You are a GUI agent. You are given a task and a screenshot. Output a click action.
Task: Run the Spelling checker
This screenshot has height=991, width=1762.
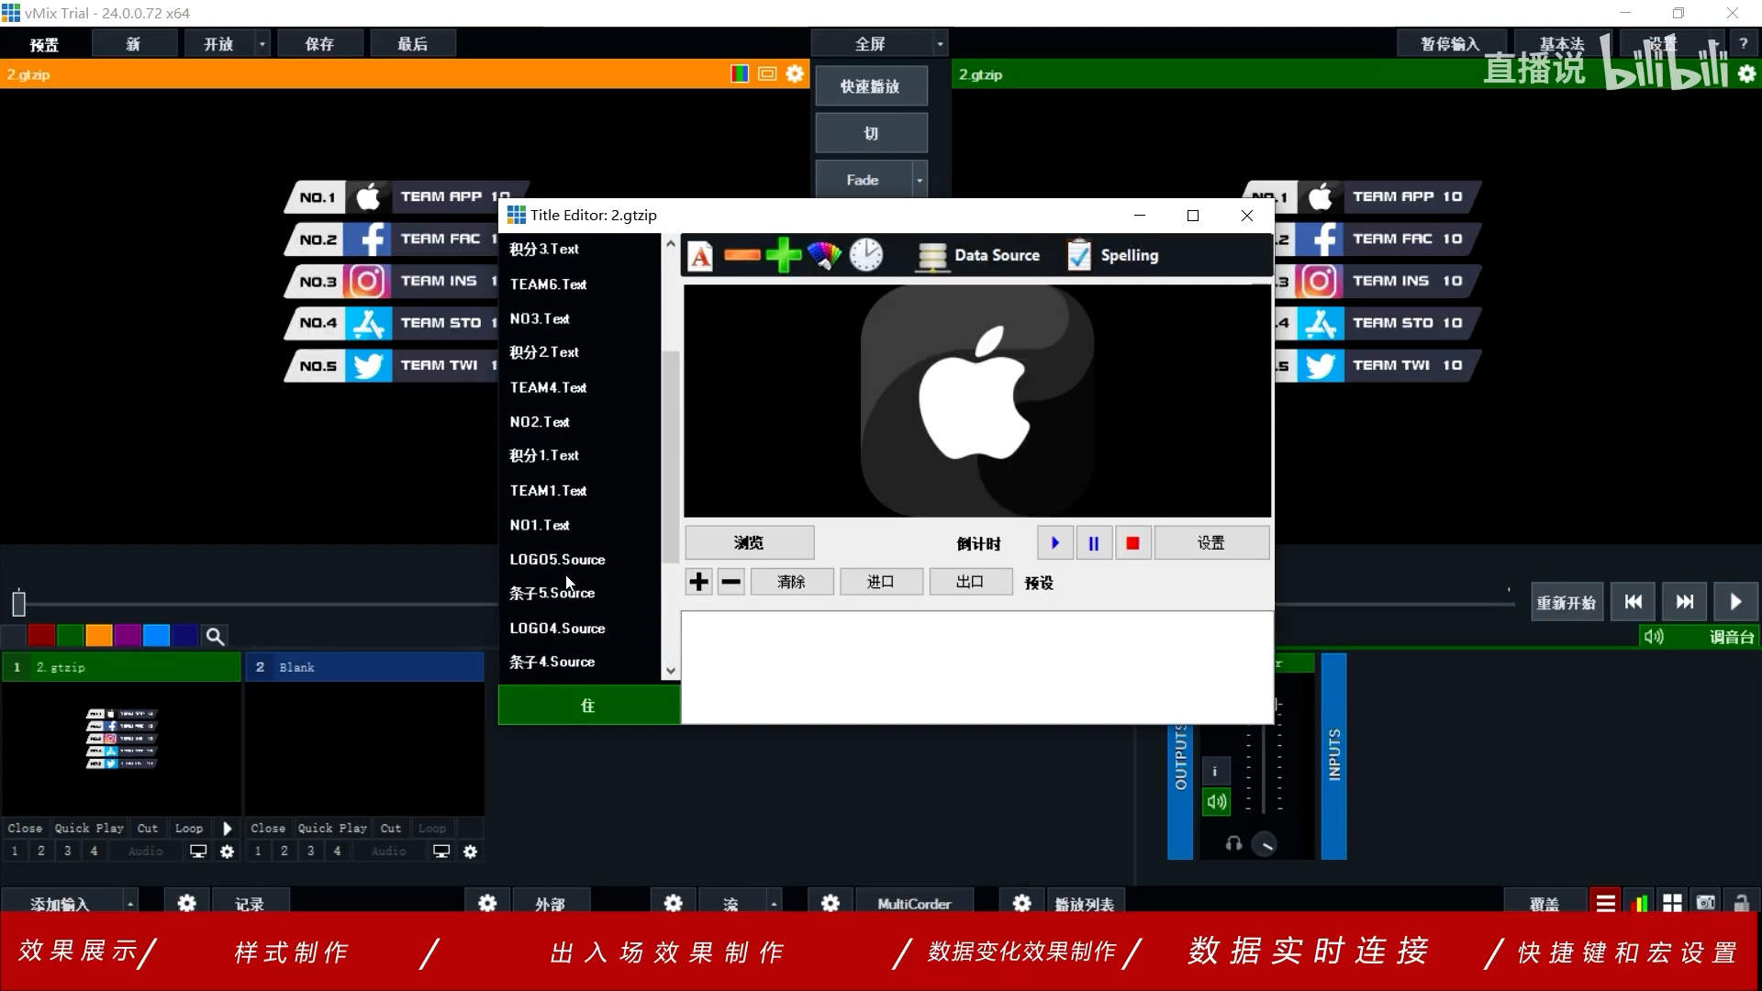pyautogui.click(x=1112, y=255)
